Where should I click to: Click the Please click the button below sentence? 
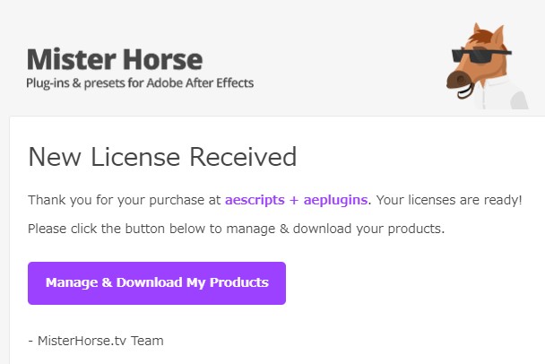[x=236, y=229]
